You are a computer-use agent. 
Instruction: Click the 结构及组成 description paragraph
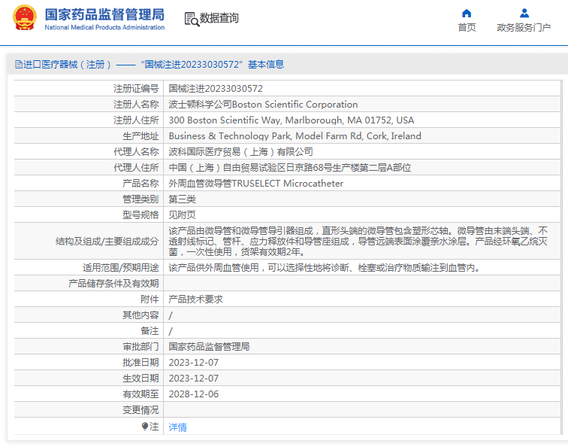(x=358, y=242)
